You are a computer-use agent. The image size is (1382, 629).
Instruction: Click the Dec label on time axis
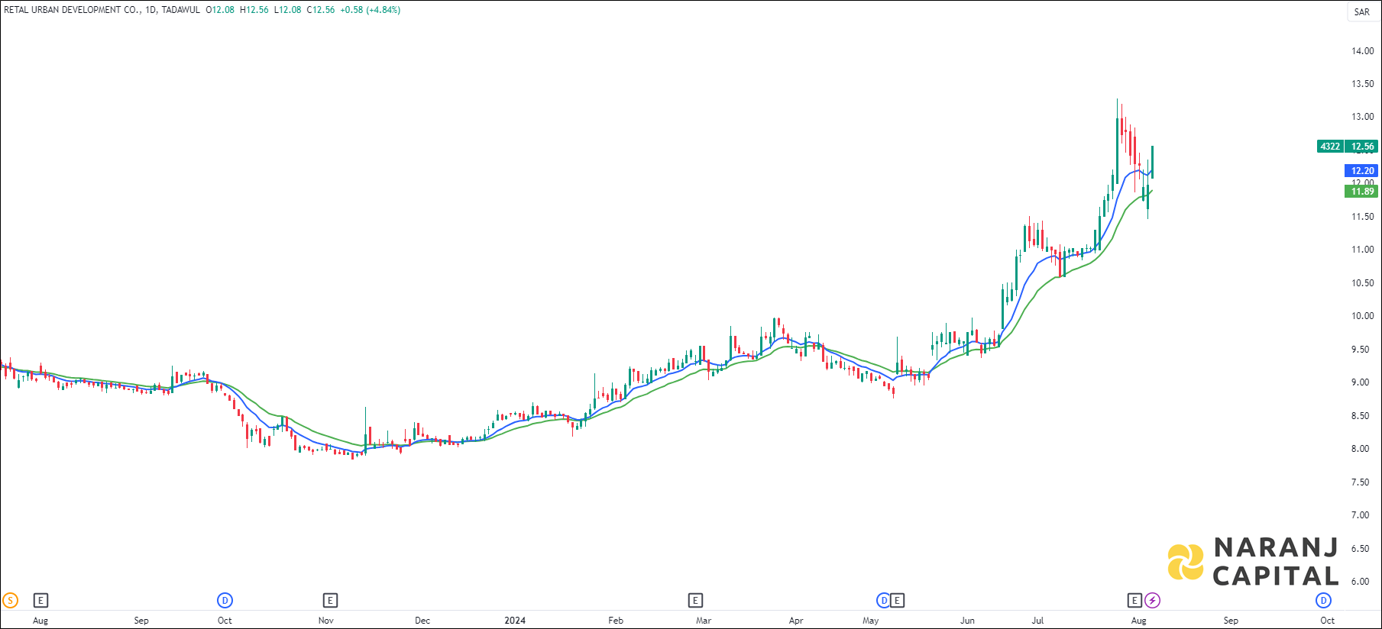click(x=422, y=621)
